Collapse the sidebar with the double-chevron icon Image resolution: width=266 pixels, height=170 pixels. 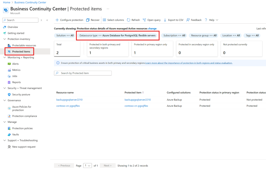47,20
